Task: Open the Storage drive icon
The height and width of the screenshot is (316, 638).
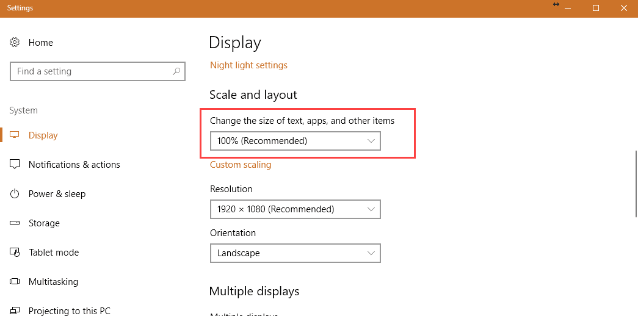Action: [15, 223]
